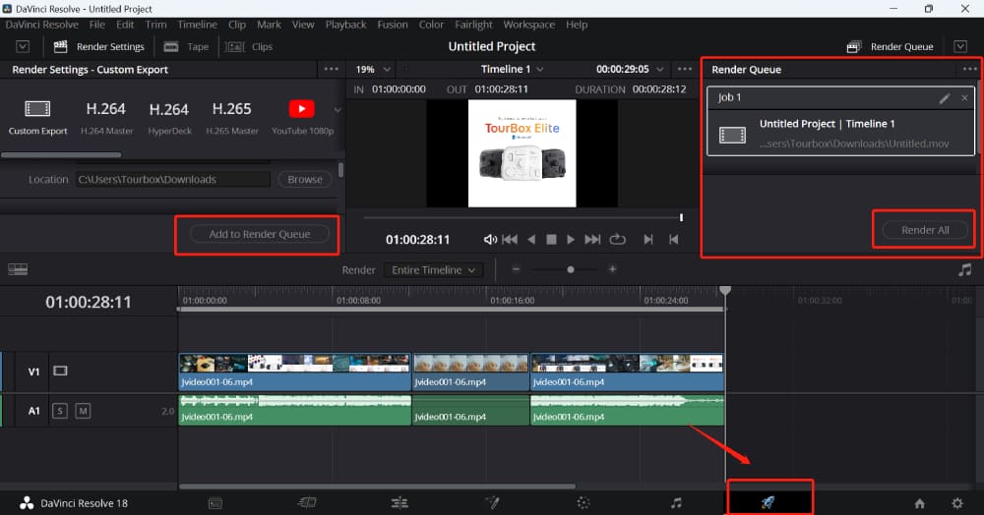Open the timecode 00:00:29:05 dropdown
Image resolution: width=984 pixels, height=515 pixels.
[630, 69]
